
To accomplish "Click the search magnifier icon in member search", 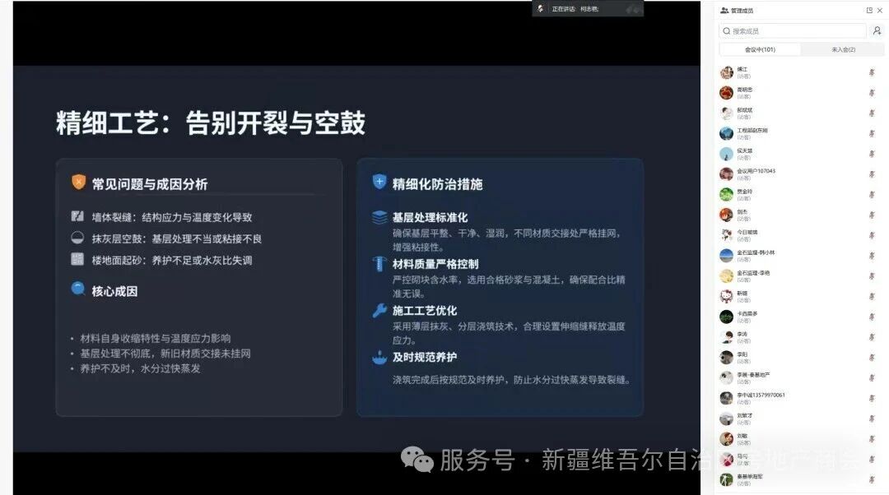I will tap(726, 31).
